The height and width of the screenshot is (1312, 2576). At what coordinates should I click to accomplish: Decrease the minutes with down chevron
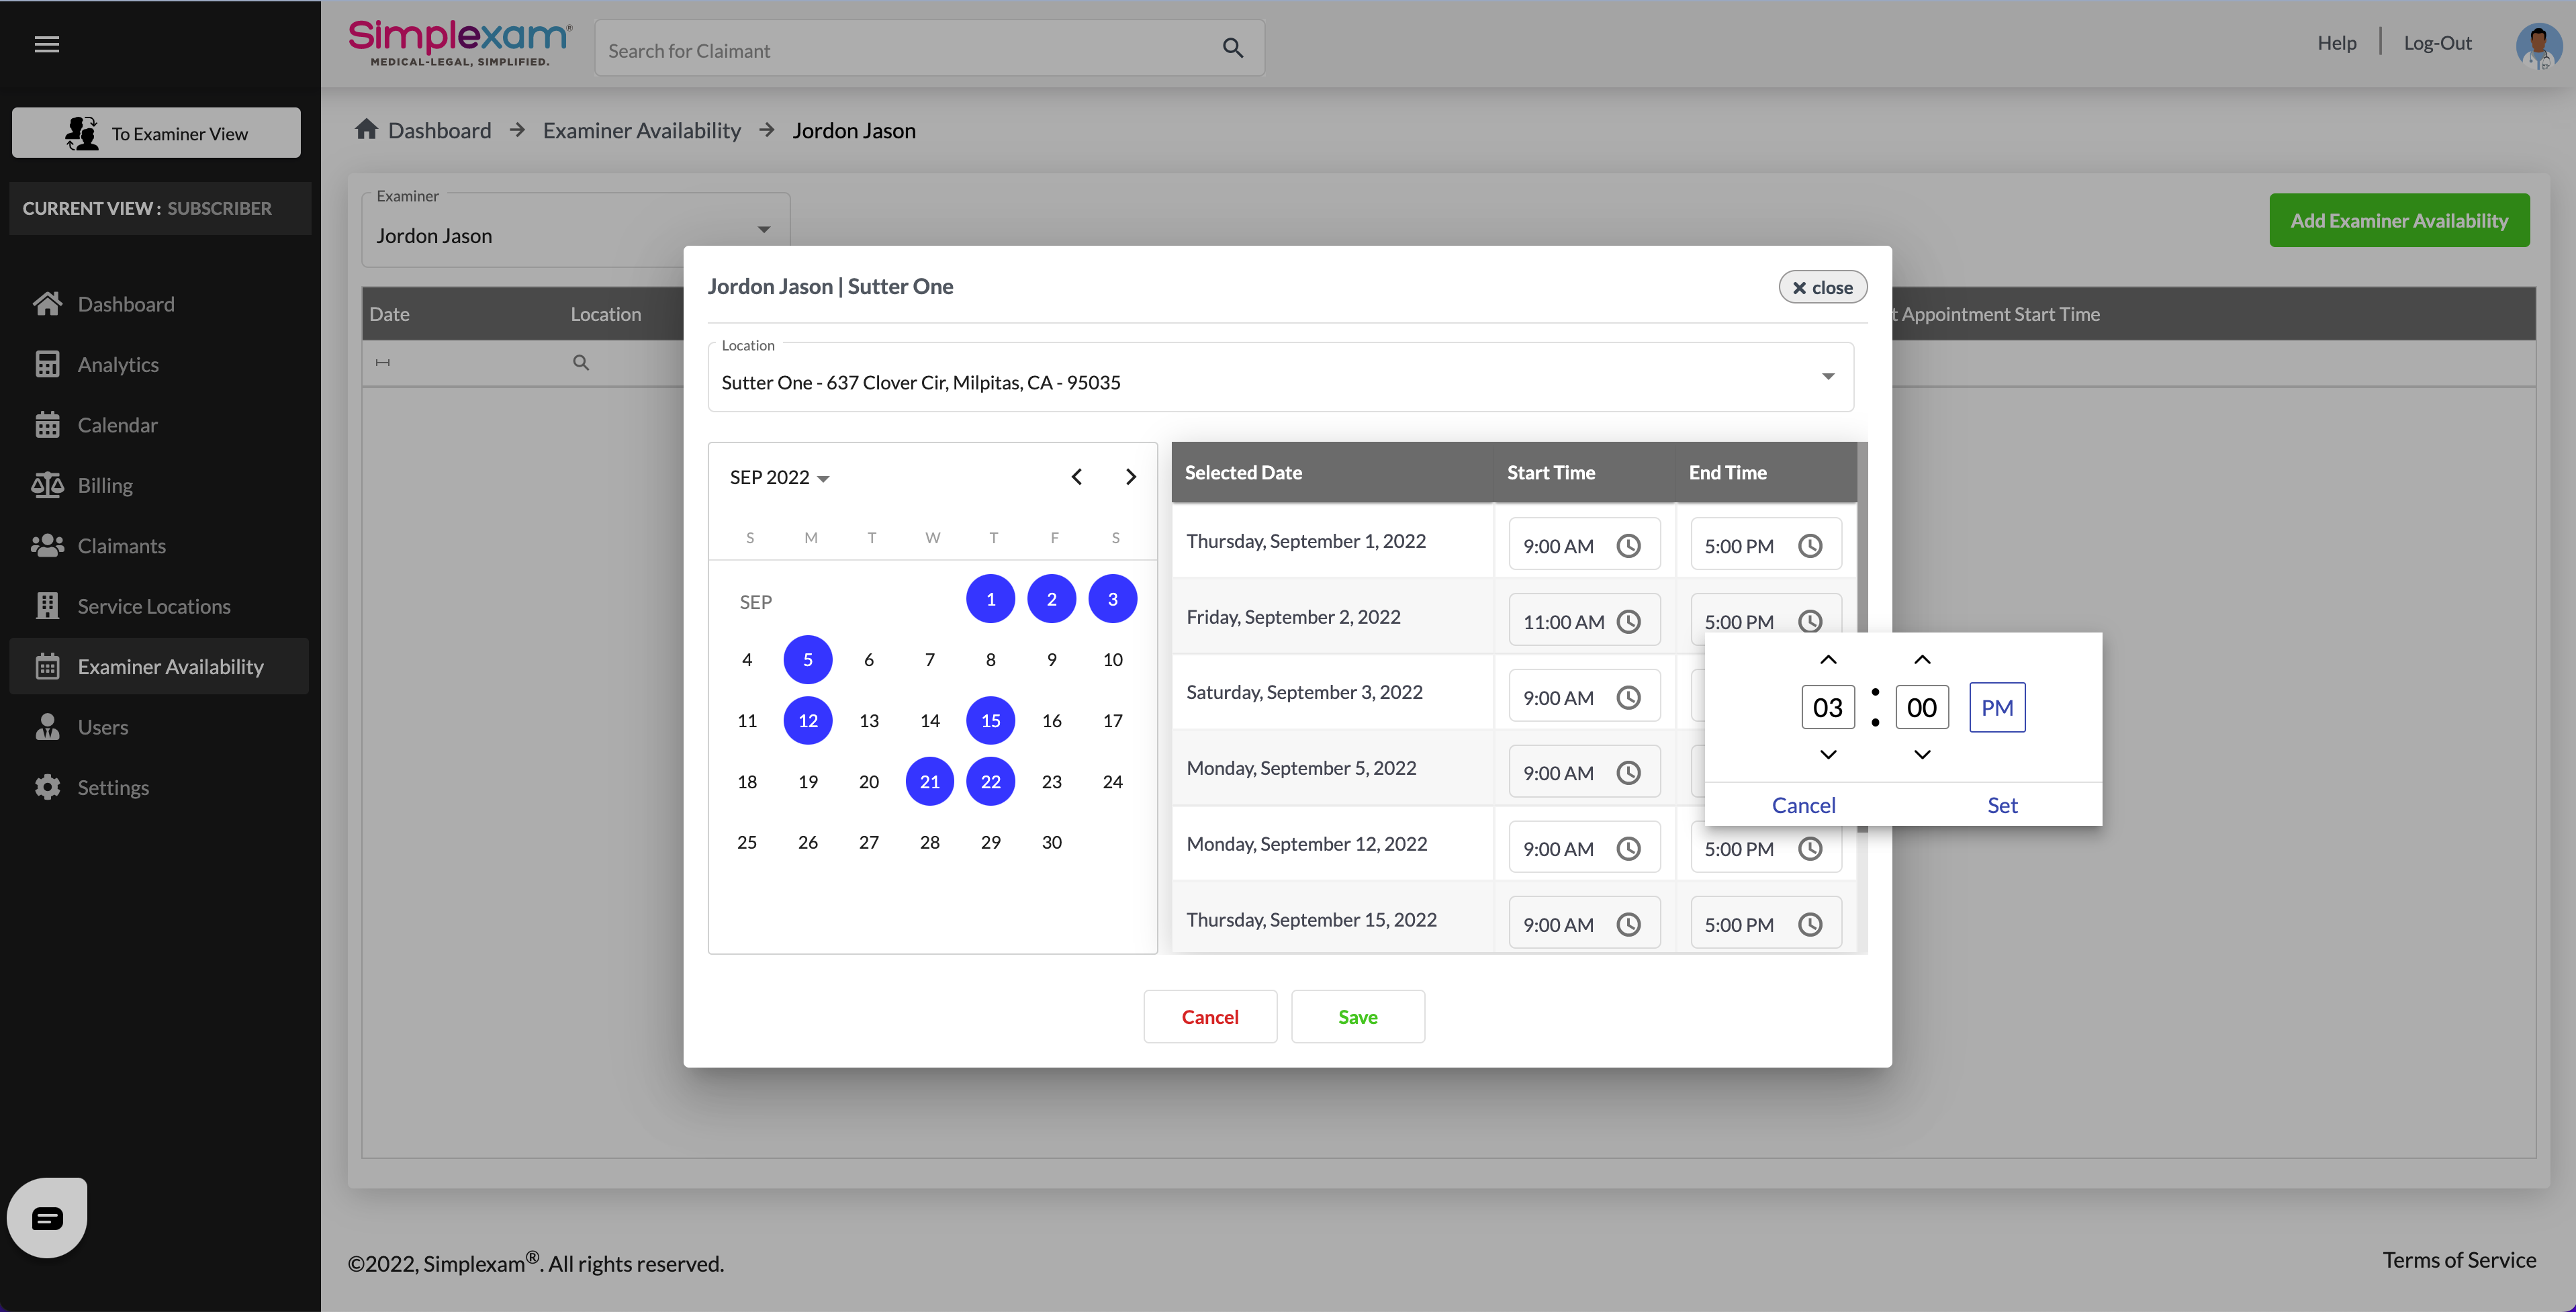tap(1921, 754)
